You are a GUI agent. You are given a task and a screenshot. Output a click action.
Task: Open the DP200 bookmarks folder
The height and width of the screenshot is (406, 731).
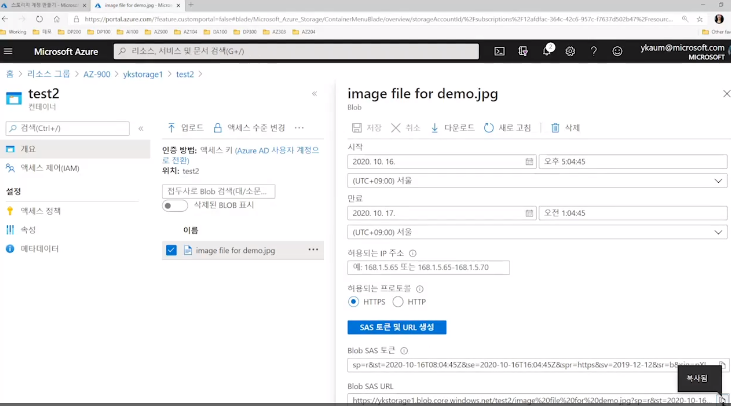[x=70, y=32]
